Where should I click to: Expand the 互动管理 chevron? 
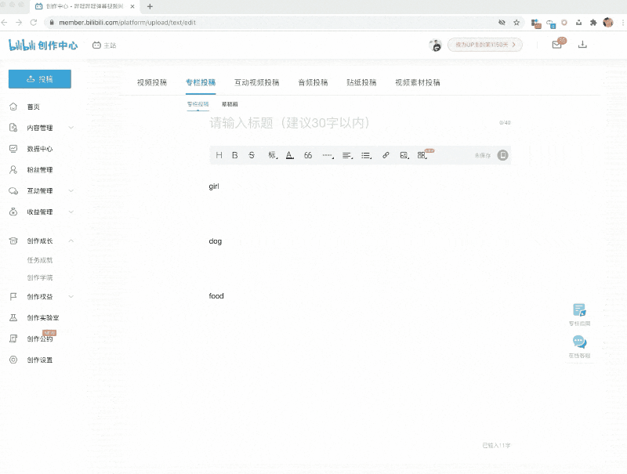[x=71, y=190]
